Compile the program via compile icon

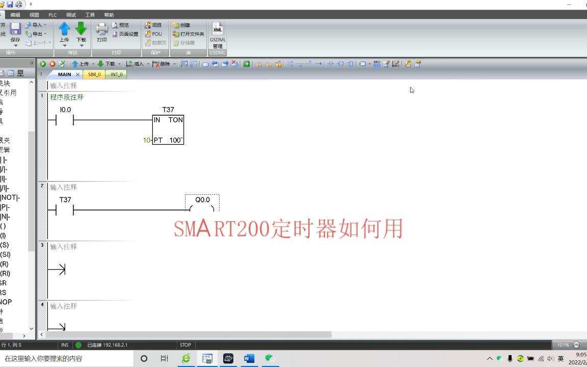(62, 64)
